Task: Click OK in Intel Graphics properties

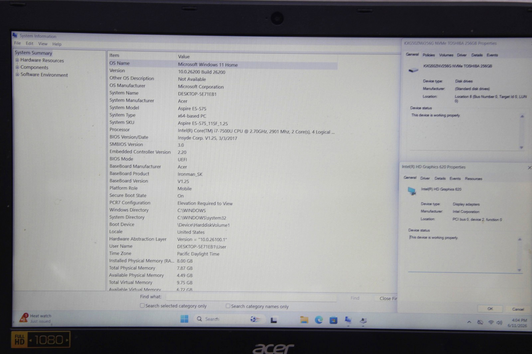Action: [490, 309]
